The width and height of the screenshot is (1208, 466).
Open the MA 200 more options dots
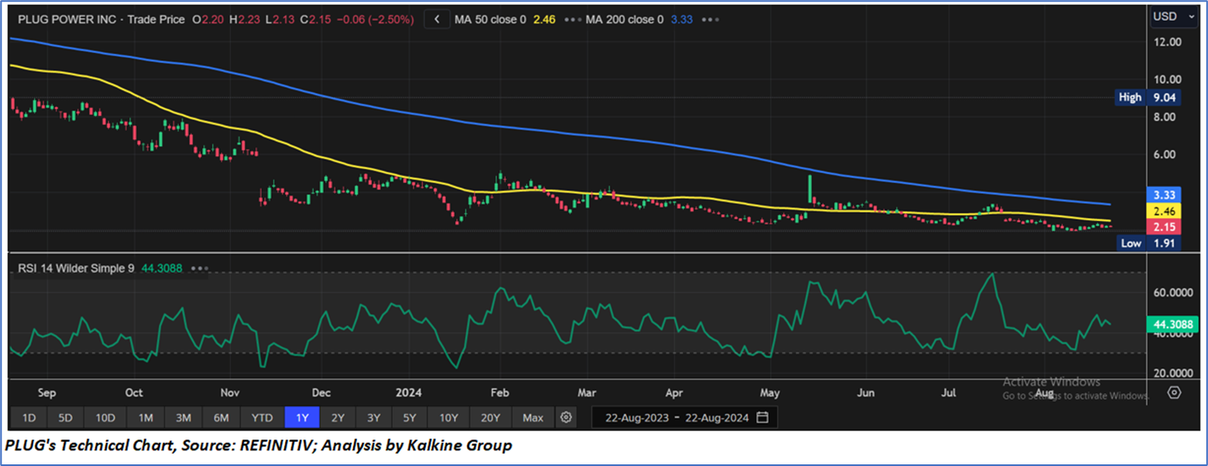(707, 19)
